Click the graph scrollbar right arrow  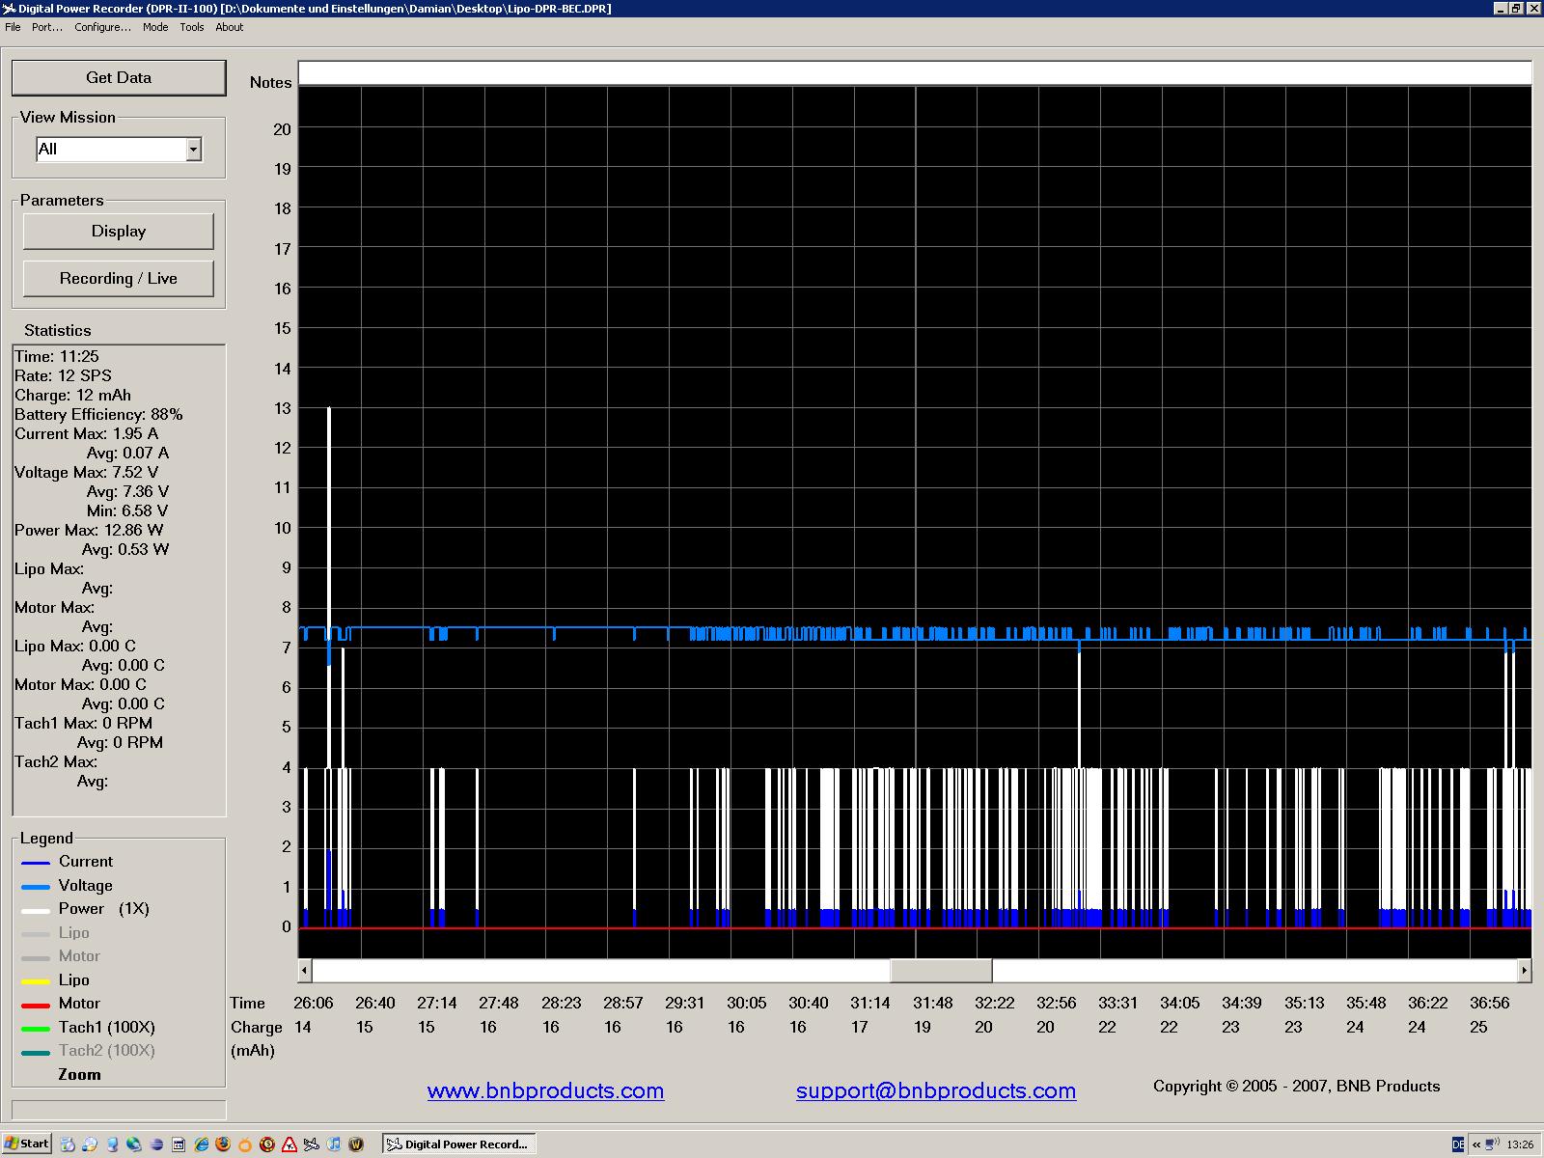[1525, 970]
